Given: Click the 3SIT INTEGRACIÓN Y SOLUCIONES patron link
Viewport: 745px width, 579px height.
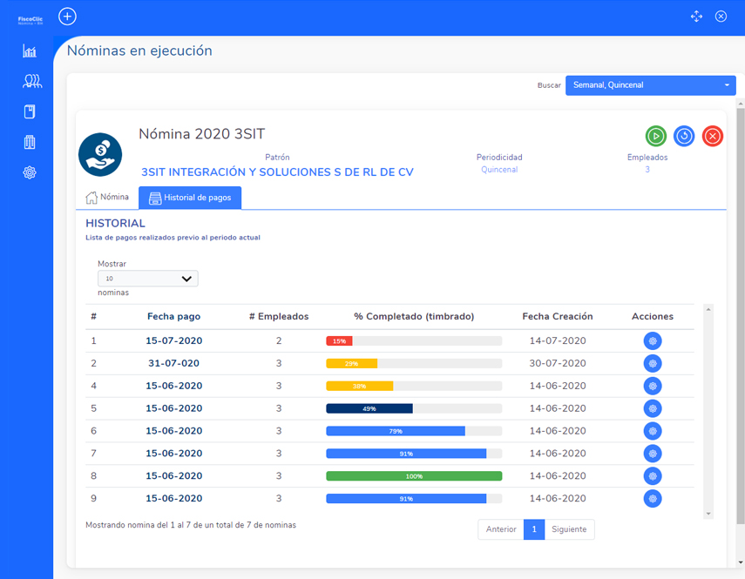Looking at the screenshot, I should coord(277,172).
